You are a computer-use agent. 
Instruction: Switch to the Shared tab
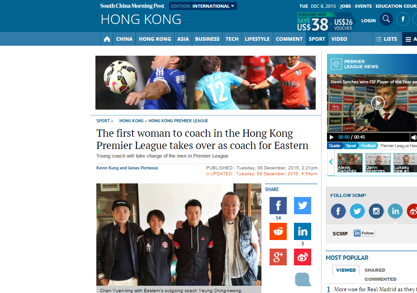click(374, 270)
